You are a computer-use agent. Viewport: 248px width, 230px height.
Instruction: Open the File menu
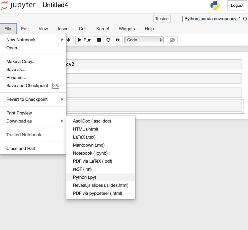pyautogui.click(x=8, y=29)
